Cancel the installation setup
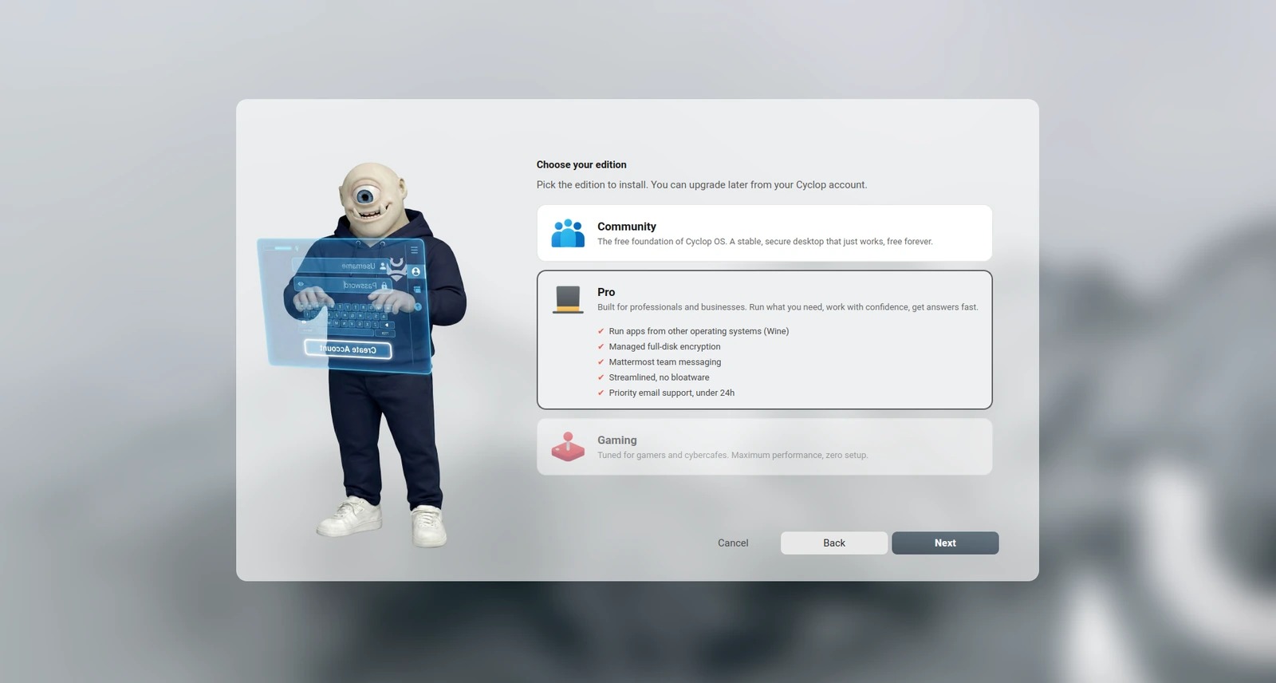 click(x=733, y=543)
